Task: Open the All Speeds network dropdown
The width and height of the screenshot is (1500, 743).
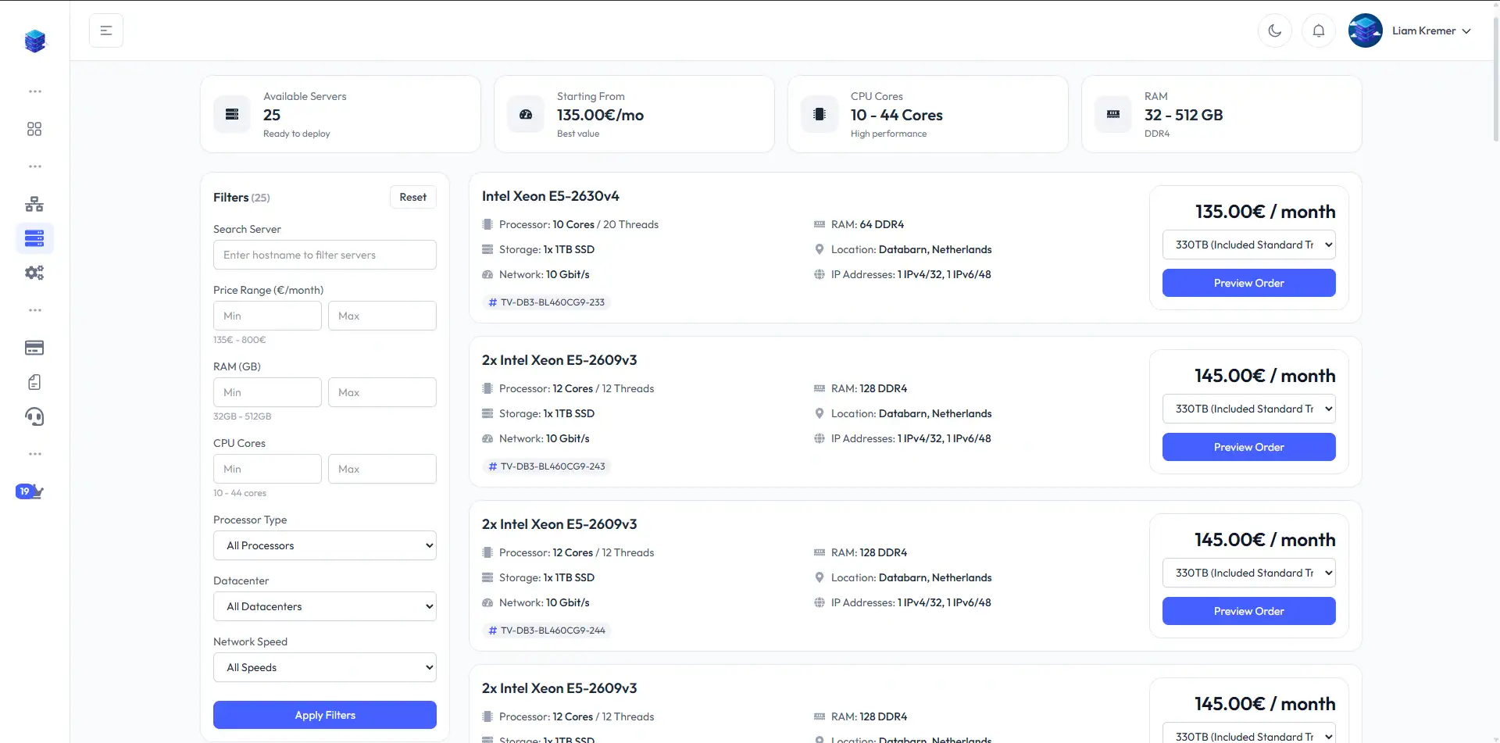Action: click(x=324, y=666)
